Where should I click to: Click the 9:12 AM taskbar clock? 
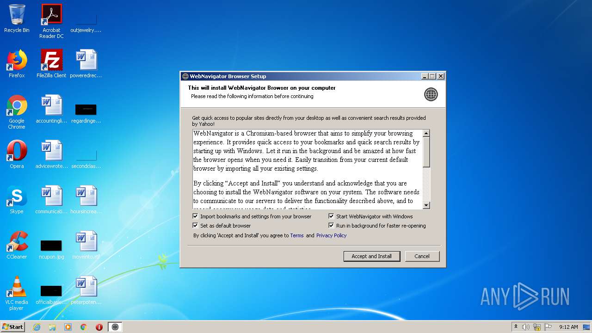click(x=568, y=327)
